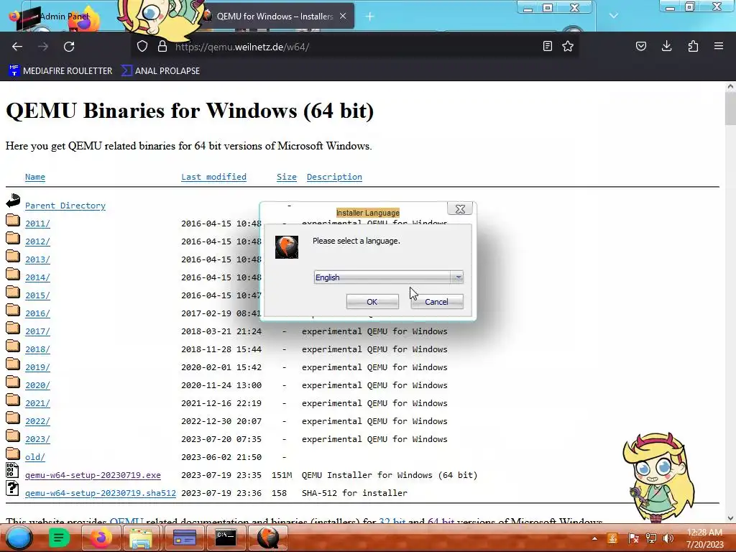View site security lock info

point(162,46)
